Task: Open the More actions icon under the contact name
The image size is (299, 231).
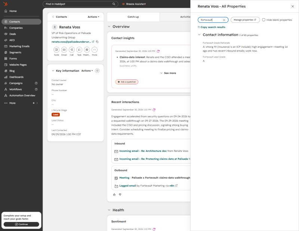Action: (x=95, y=50)
